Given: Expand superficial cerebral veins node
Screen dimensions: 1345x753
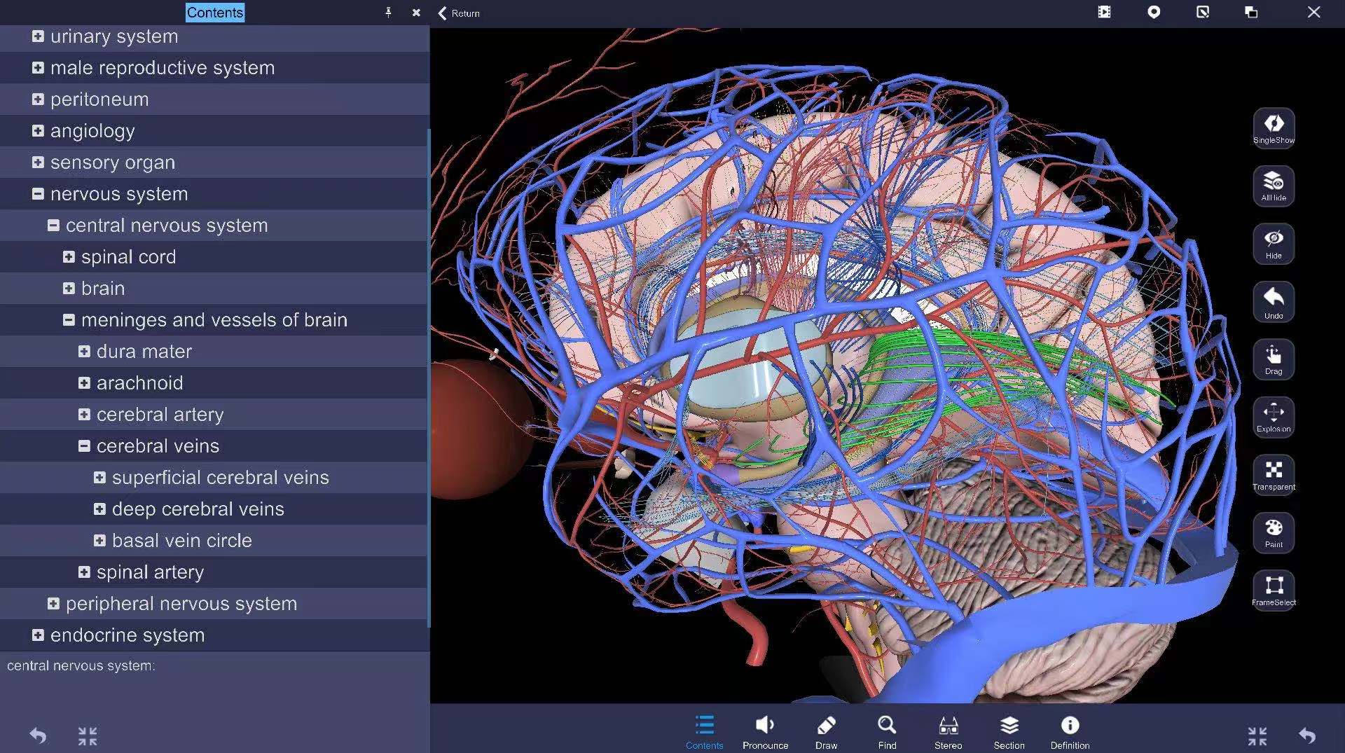Looking at the screenshot, I should 99,478.
